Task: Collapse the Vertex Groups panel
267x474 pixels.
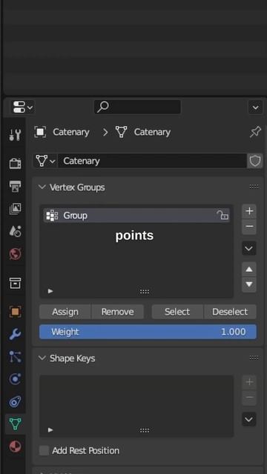Action: click(42, 187)
